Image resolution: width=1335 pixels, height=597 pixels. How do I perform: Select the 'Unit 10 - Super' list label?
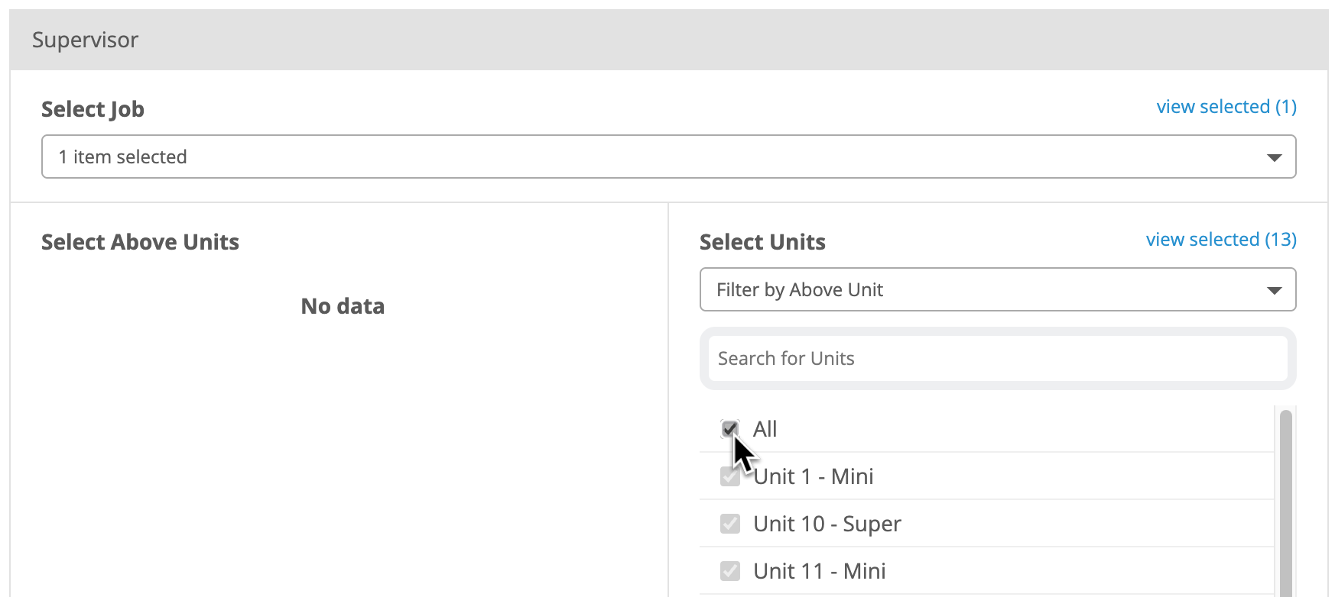[827, 524]
